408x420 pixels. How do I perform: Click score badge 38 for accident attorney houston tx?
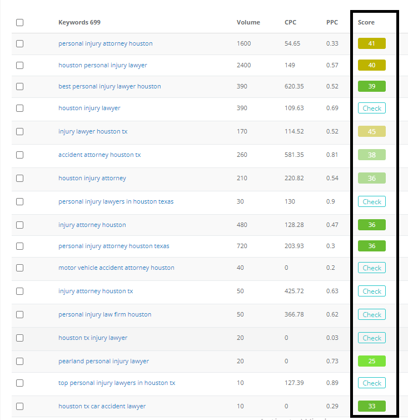371,155
